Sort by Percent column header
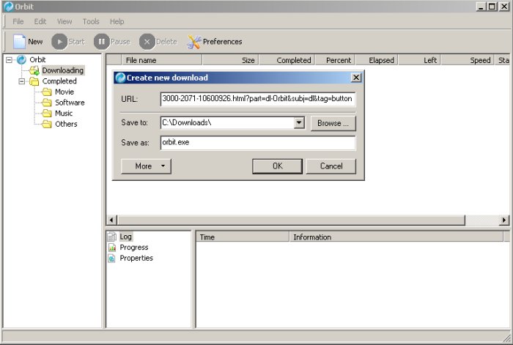 [x=335, y=60]
